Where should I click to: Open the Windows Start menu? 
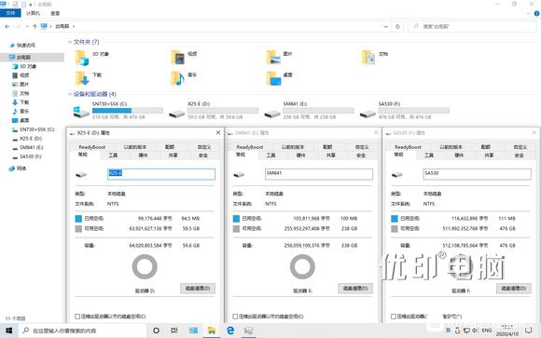[x=9, y=331]
